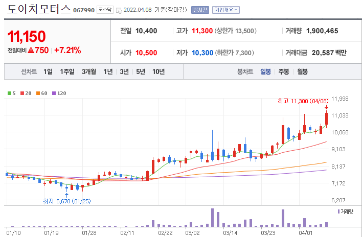Switch to 주봉 weekly candle chart

284,72
